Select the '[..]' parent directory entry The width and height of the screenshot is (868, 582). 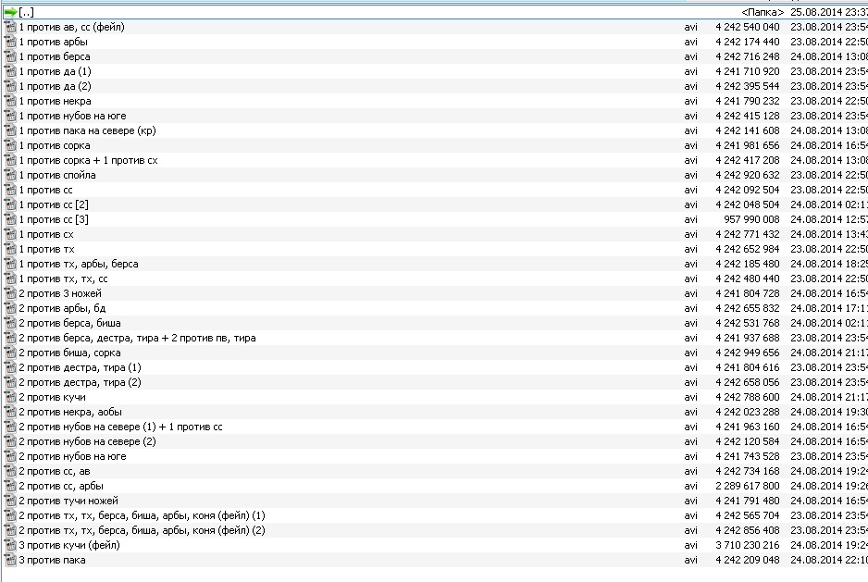[26, 12]
